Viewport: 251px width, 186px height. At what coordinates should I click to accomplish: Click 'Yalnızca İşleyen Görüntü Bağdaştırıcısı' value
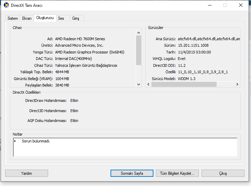point(86,65)
